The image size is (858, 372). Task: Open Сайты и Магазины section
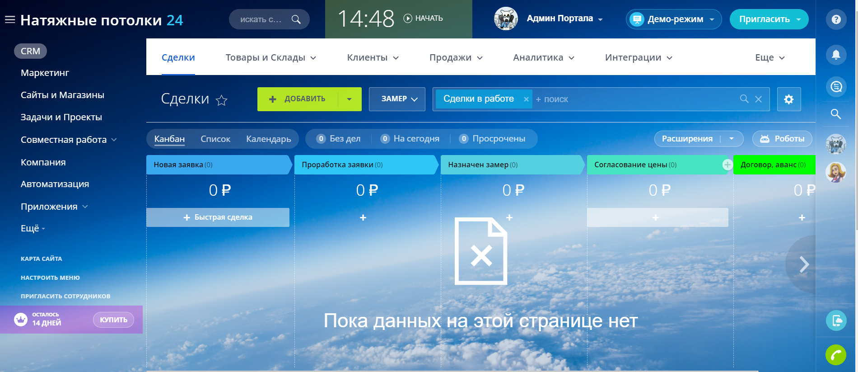[62, 95]
